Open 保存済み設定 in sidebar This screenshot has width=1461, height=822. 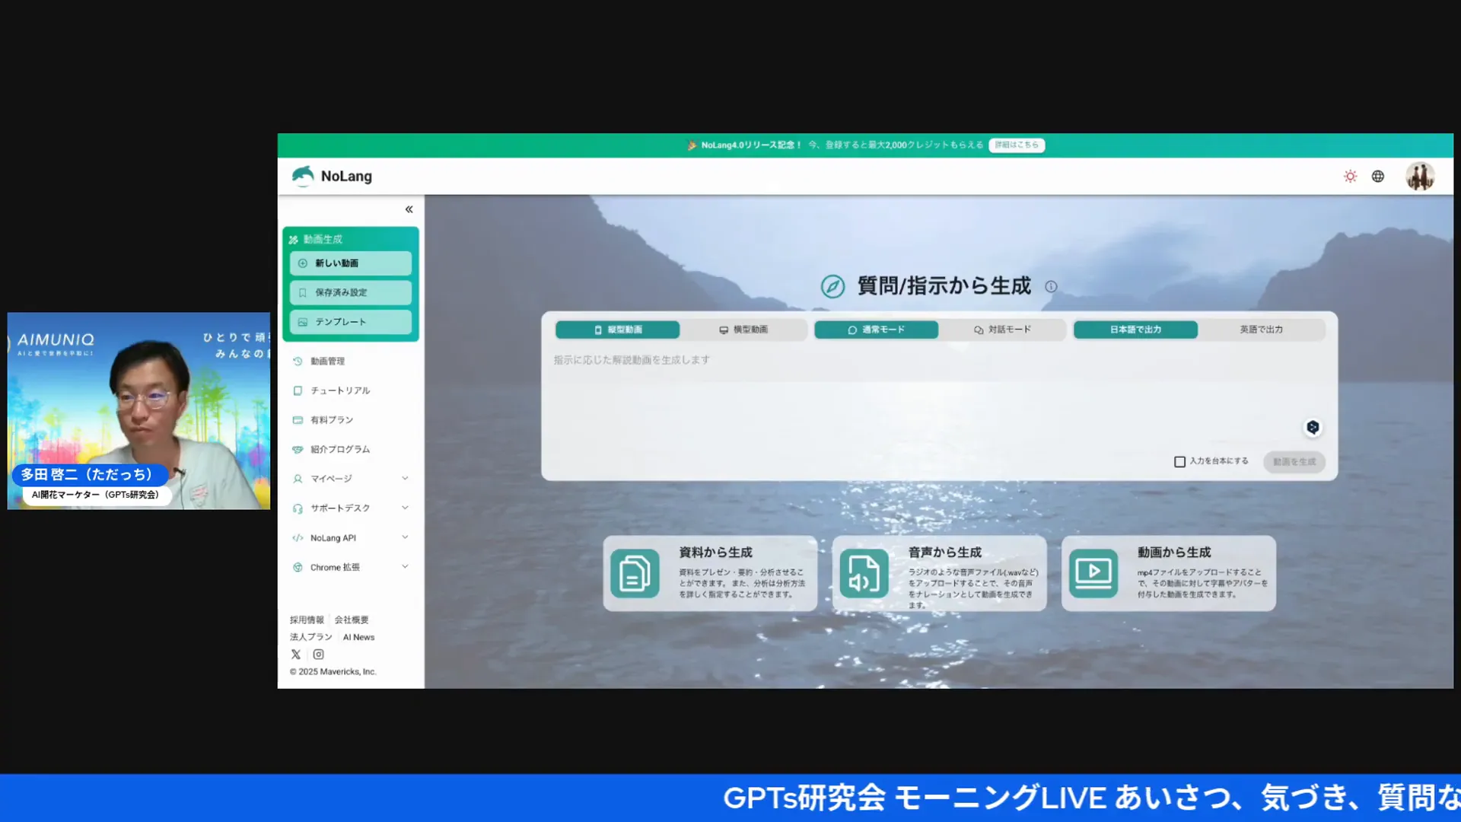(351, 292)
